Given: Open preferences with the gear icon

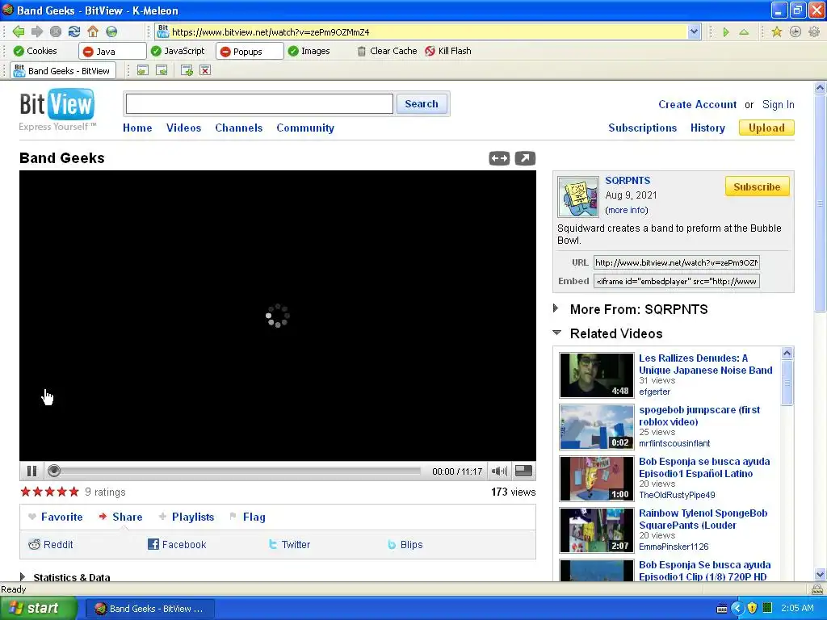Looking at the screenshot, I should pos(814,31).
